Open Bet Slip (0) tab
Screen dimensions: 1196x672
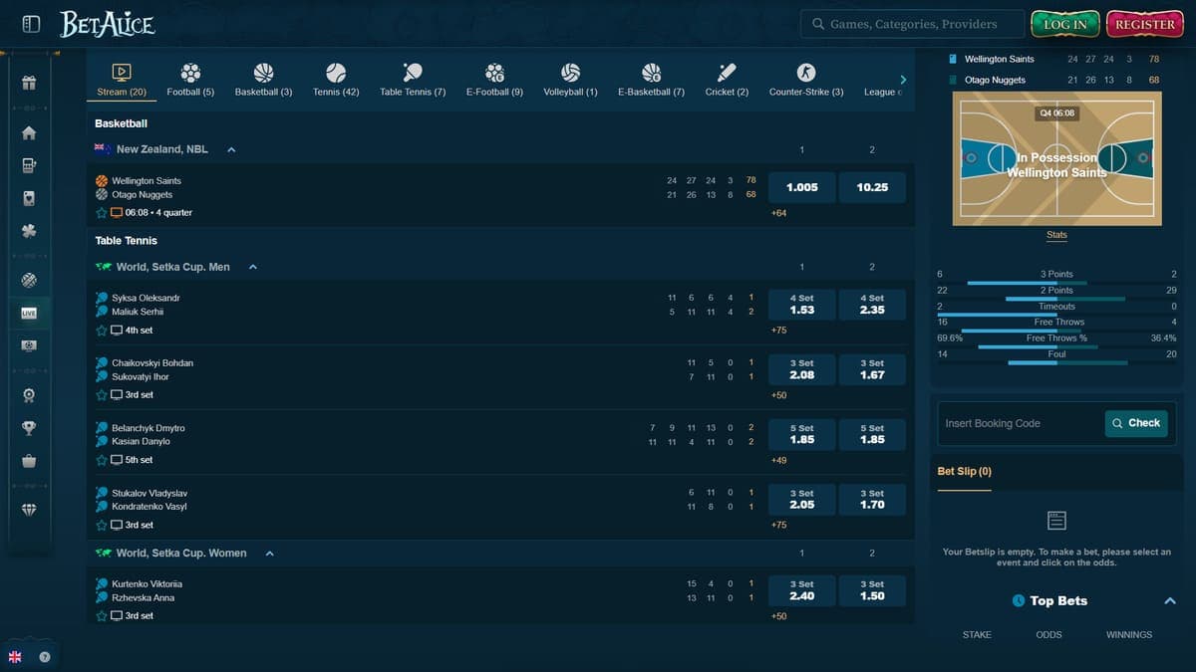click(x=965, y=472)
